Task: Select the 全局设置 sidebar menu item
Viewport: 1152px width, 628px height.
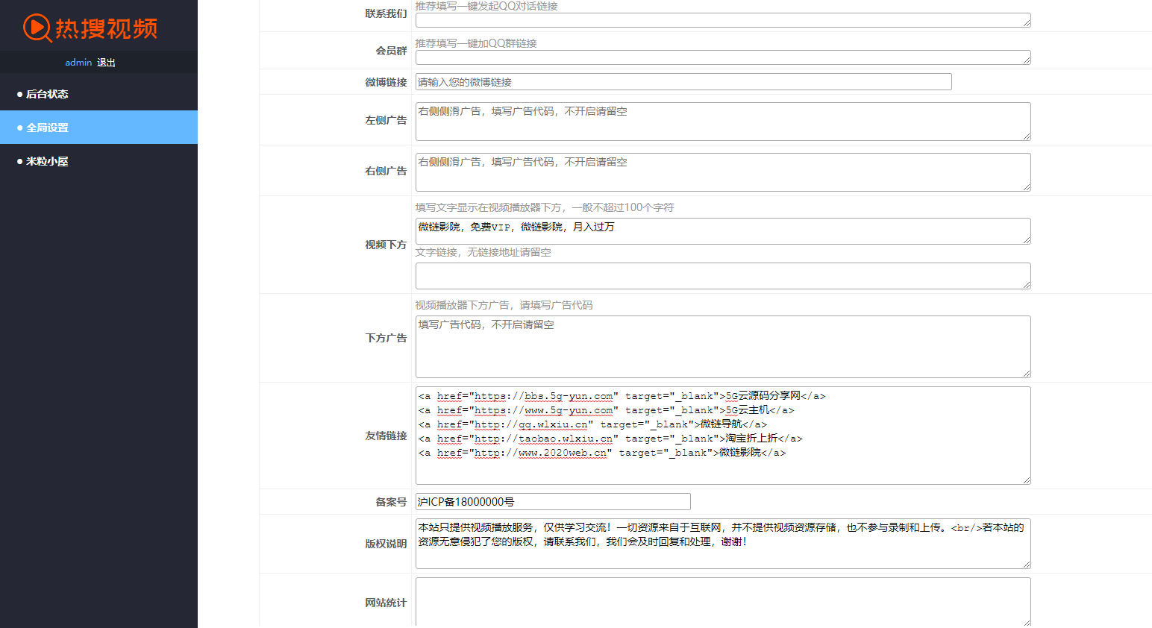Action: 47,128
